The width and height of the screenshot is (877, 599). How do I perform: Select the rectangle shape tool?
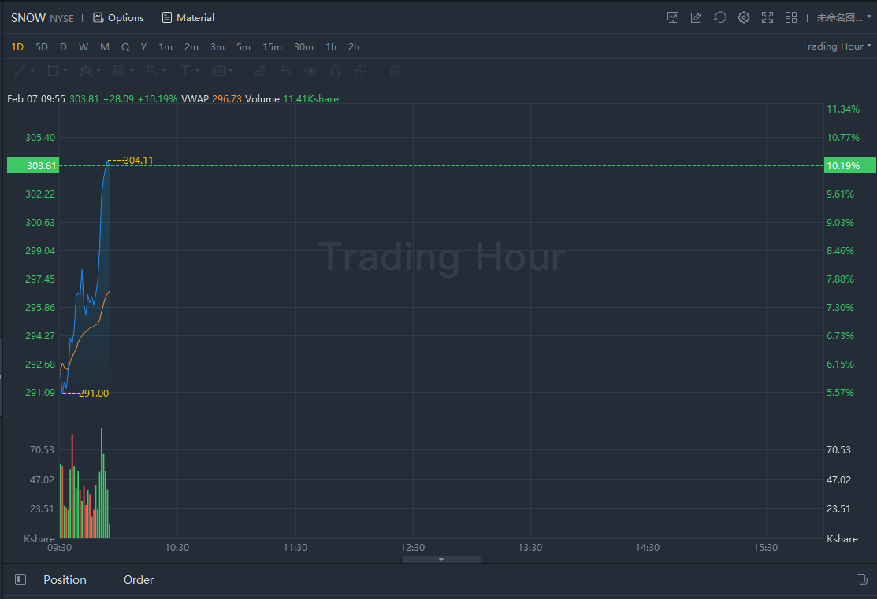[x=53, y=71]
